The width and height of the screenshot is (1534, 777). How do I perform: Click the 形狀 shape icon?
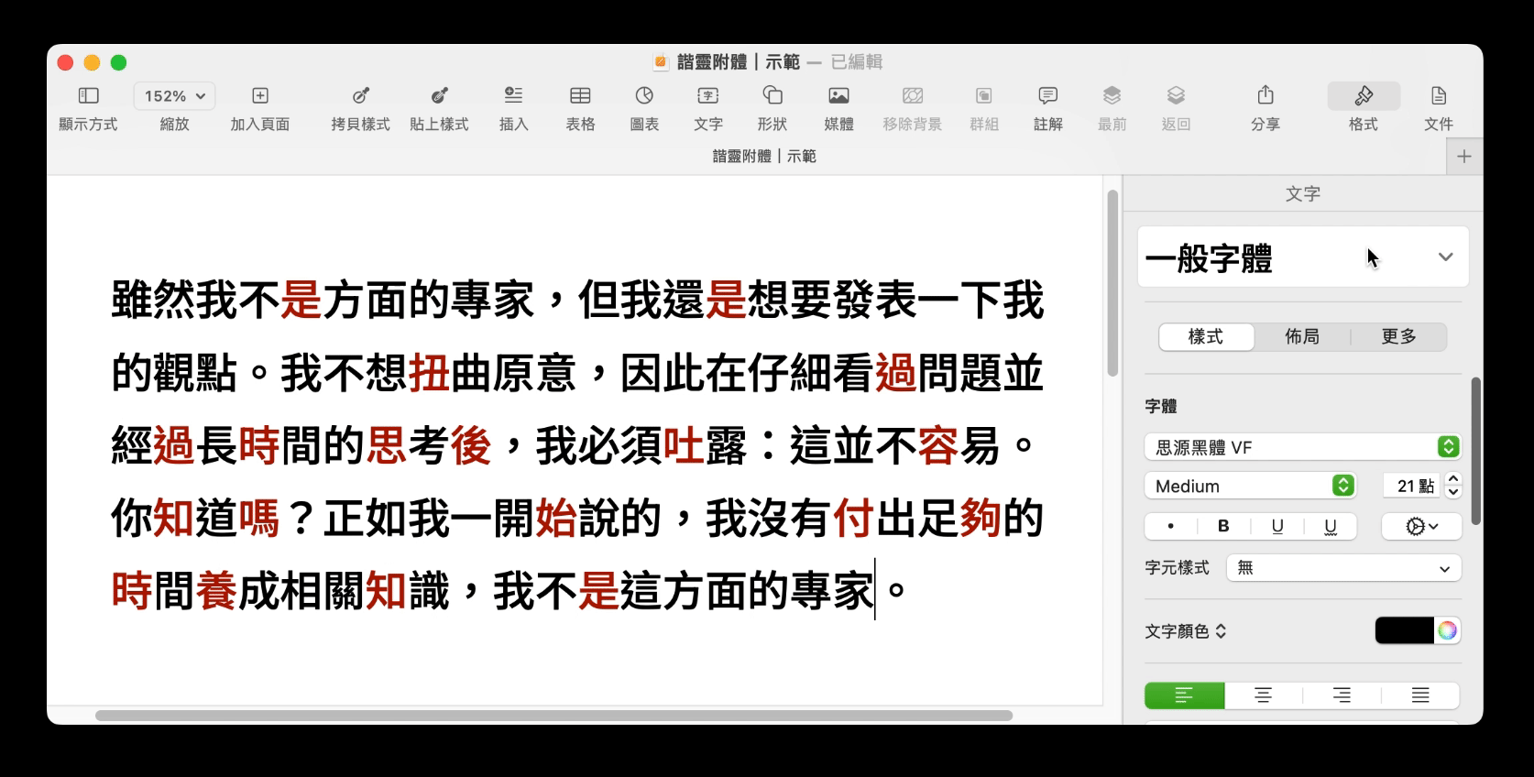point(772,95)
